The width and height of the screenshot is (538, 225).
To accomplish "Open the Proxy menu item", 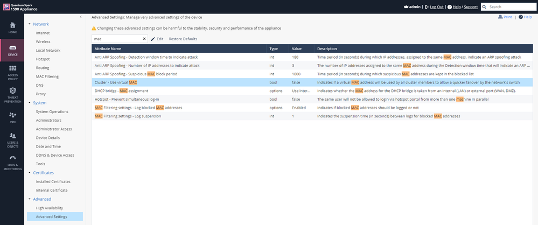I will click(41, 94).
